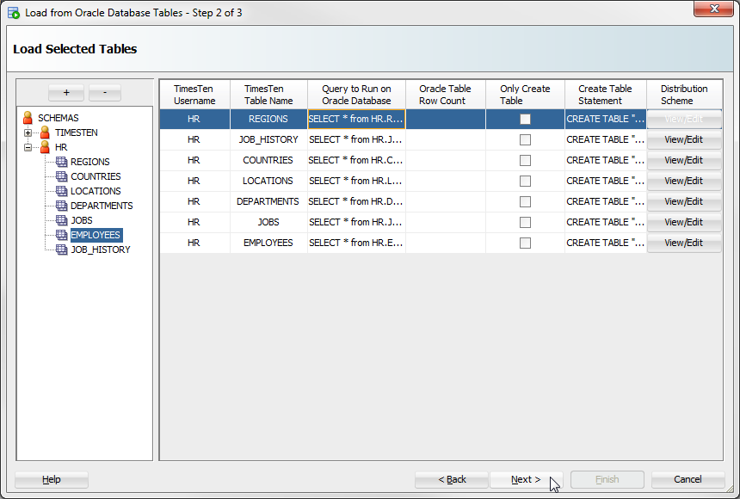Close the Load from Oracle dialog
The image size is (740, 499).
pos(713,9)
